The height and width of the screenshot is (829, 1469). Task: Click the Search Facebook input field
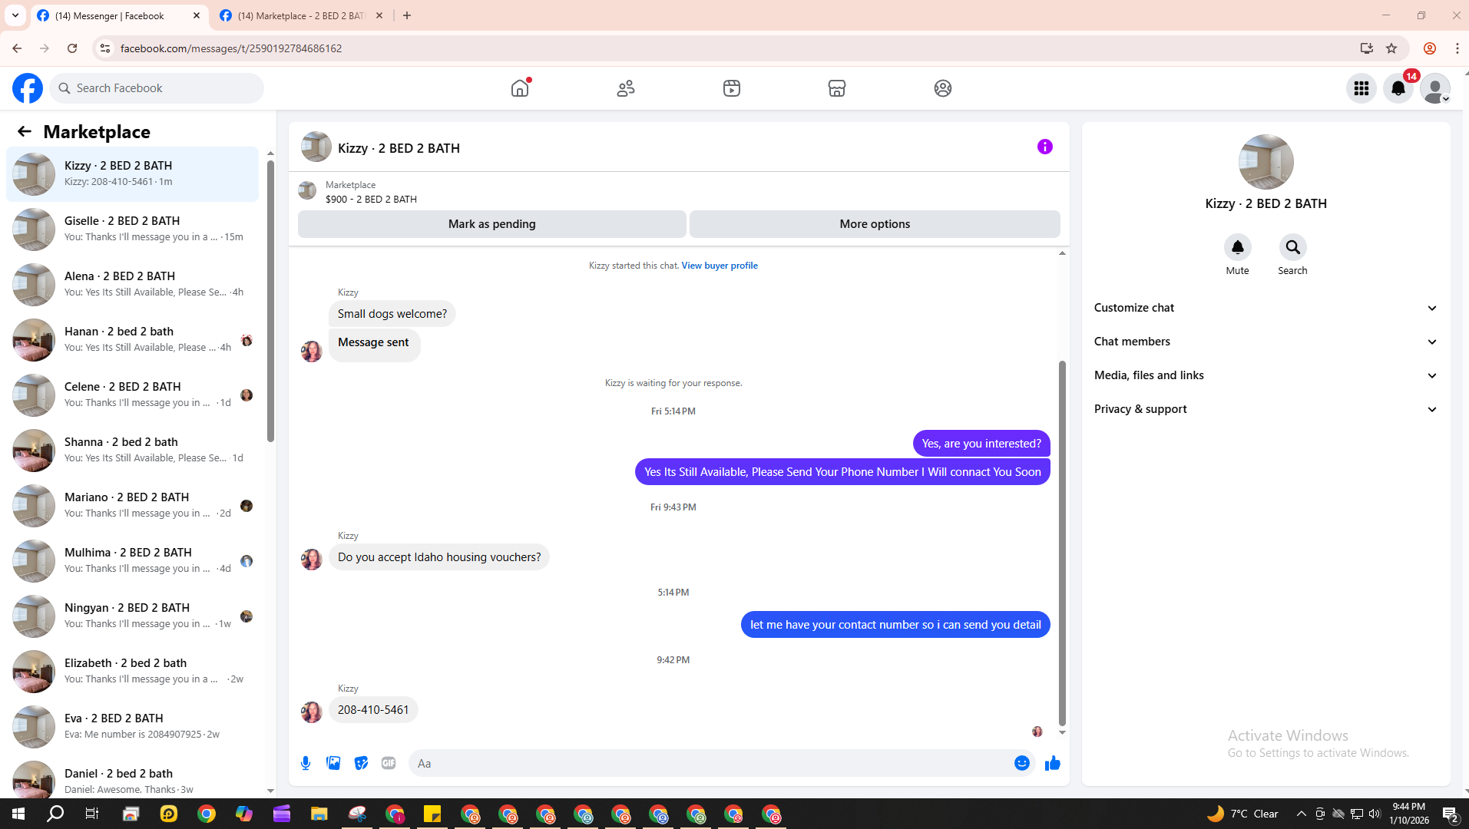[x=157, y=88]
